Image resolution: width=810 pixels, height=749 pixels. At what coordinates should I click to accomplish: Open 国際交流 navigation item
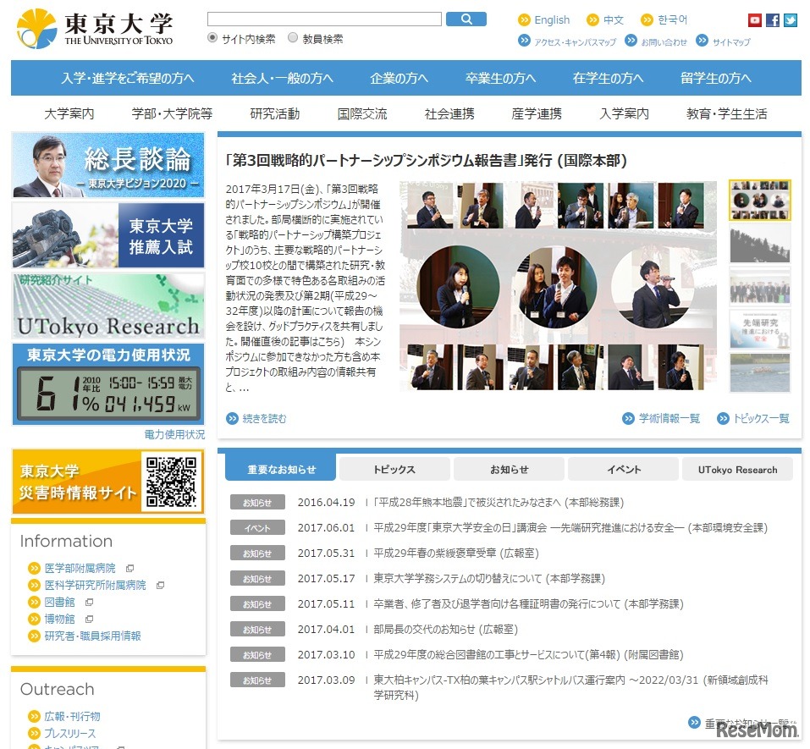point(362,113)
